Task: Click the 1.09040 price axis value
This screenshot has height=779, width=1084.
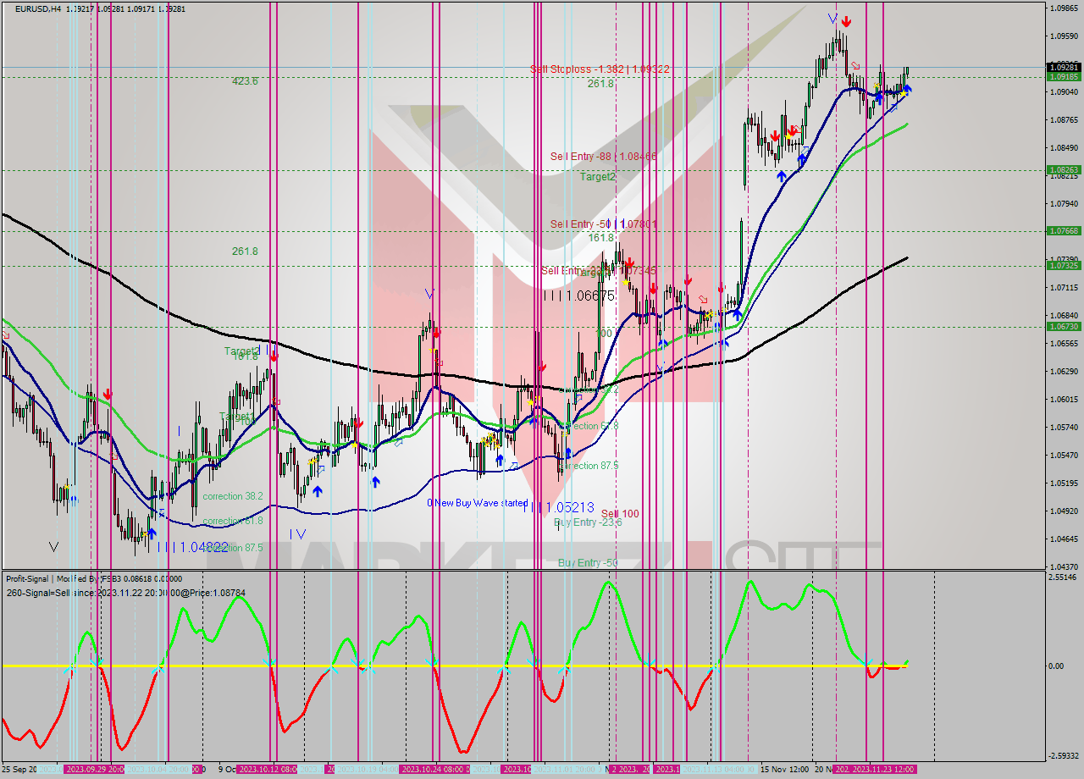Action: [1064, 92]
